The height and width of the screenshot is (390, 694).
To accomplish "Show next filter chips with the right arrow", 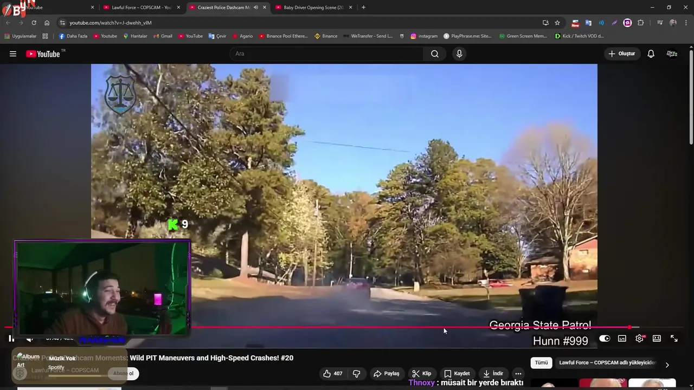I will [x=667, y=365].
